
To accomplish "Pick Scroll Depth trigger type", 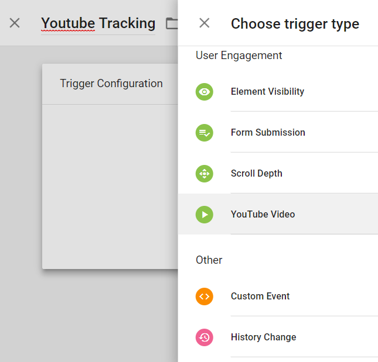I will (x=256, y=174).
